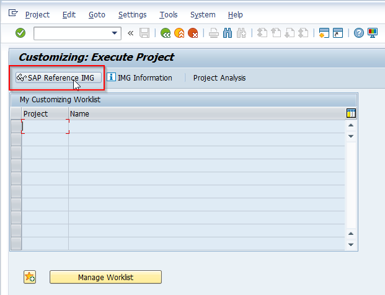The image size is (385, 295).
Task: Open the Goto menu
Action: (97, 15)
